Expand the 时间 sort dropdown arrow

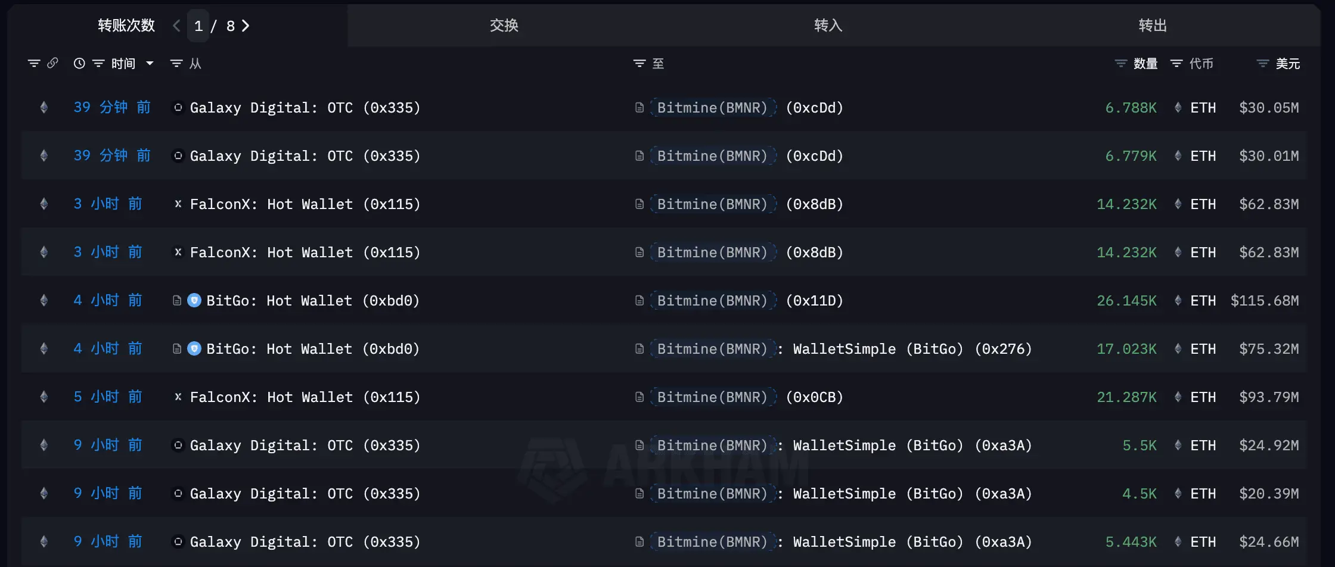(150, 63)
